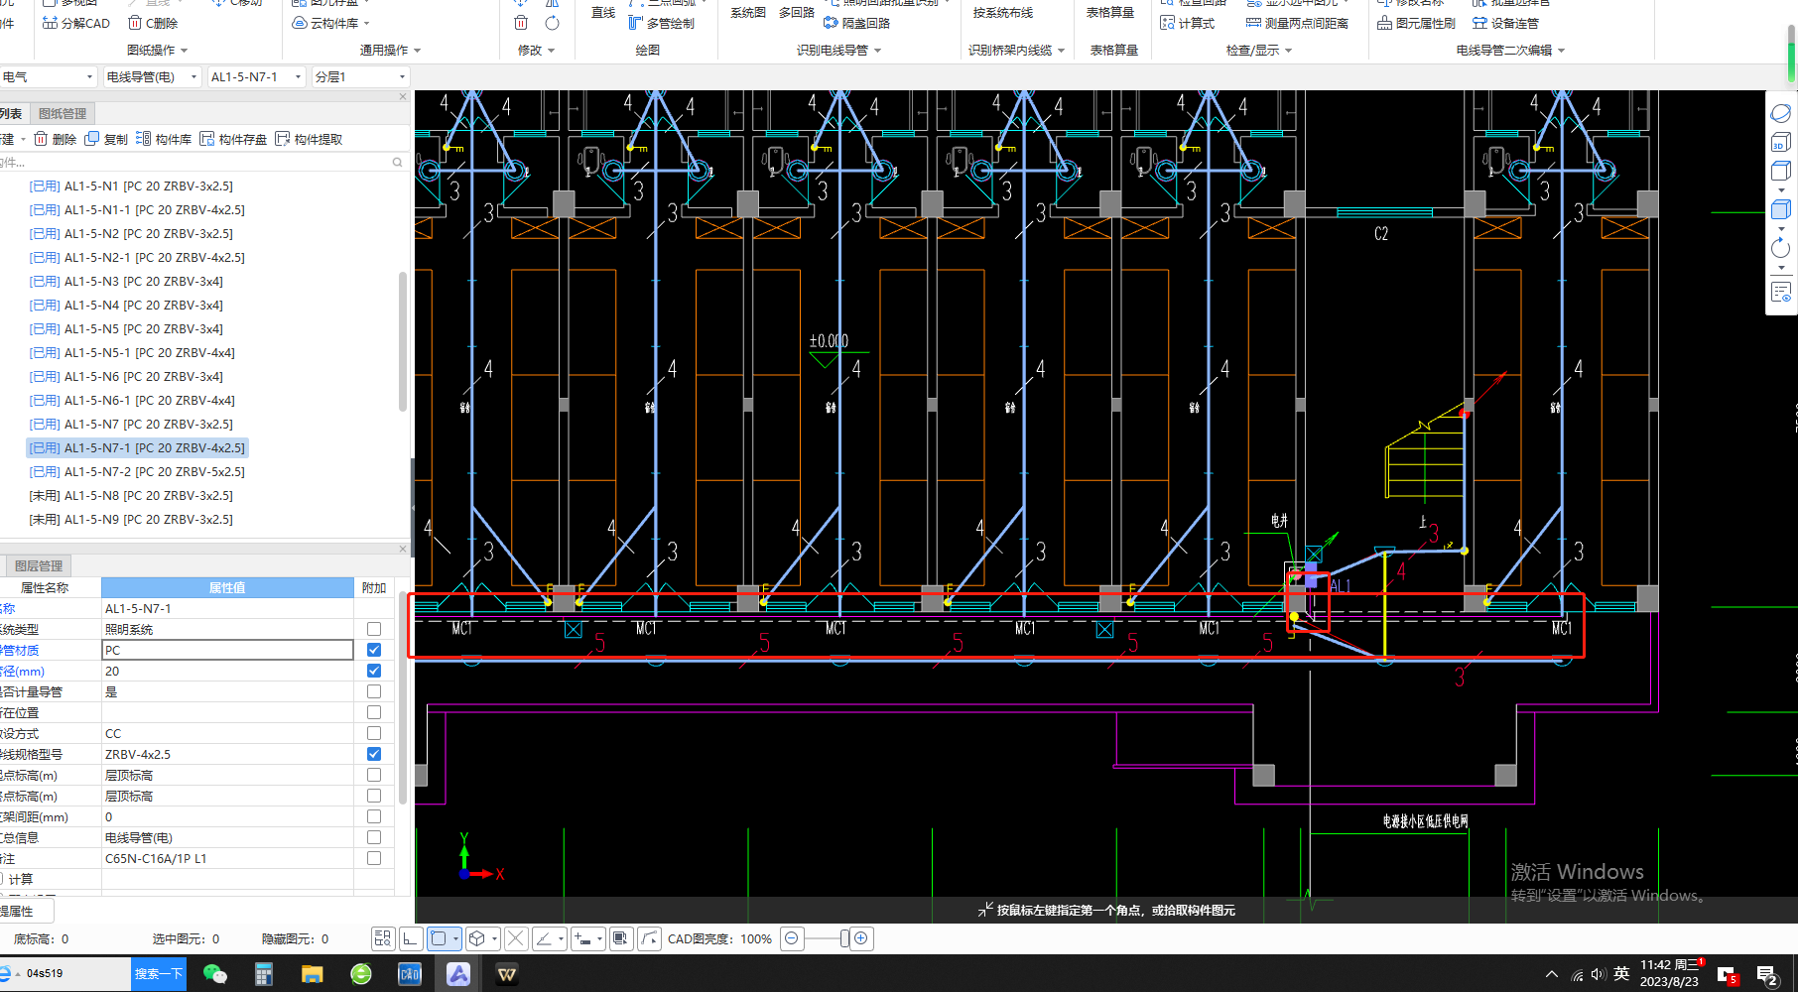Viewport: 1798px width, 992px height.
Task: Click the PC material input field
Action: coord(227,650)
